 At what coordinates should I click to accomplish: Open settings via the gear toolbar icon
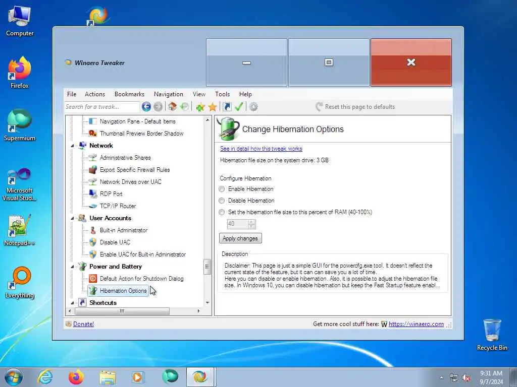(253, 107)
